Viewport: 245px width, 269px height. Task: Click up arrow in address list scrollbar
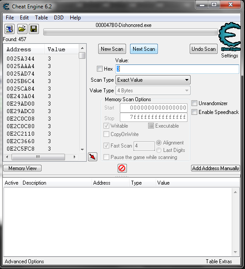[82, 48]
